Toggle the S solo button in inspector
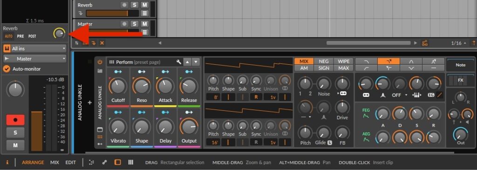The image size is (477, 170). (15, 133)
